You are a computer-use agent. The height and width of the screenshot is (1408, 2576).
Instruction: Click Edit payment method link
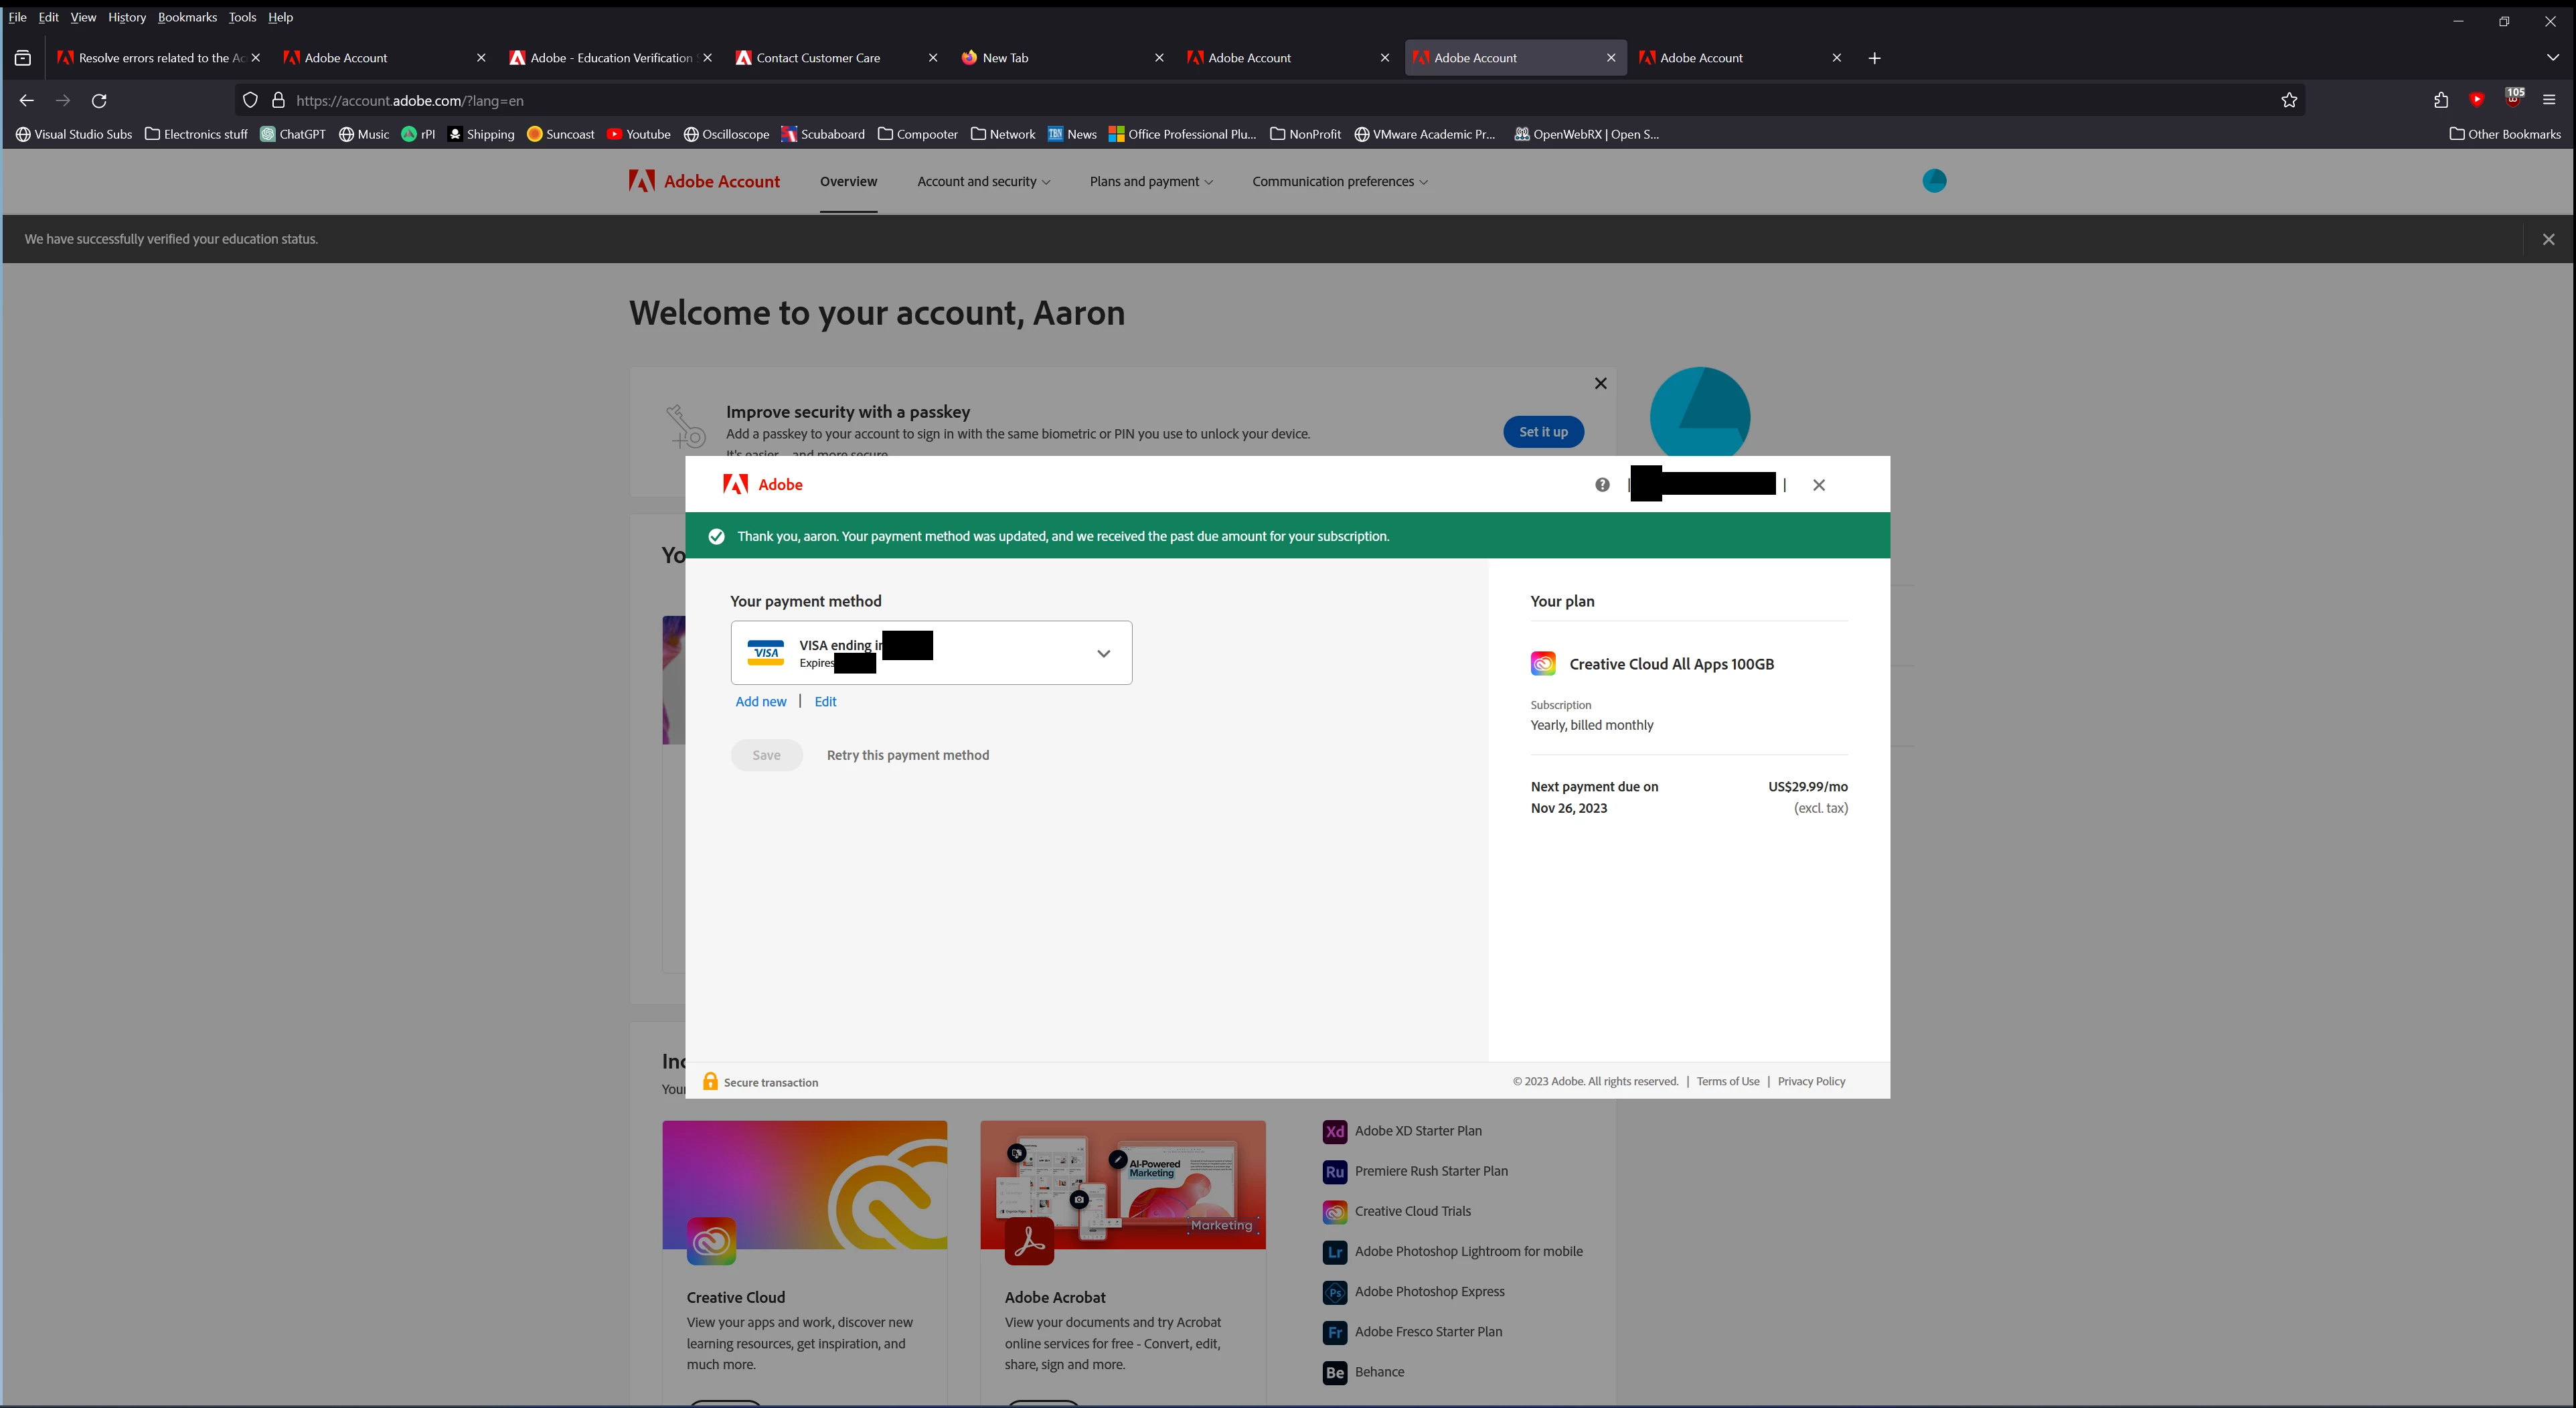pos(825,702)
